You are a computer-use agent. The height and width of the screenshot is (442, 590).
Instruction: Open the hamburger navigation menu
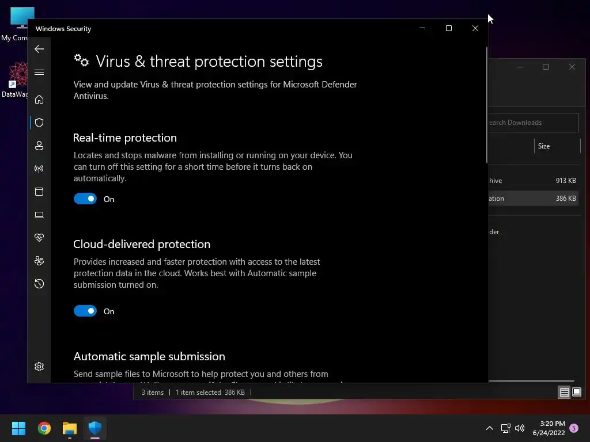coord(39,72)
